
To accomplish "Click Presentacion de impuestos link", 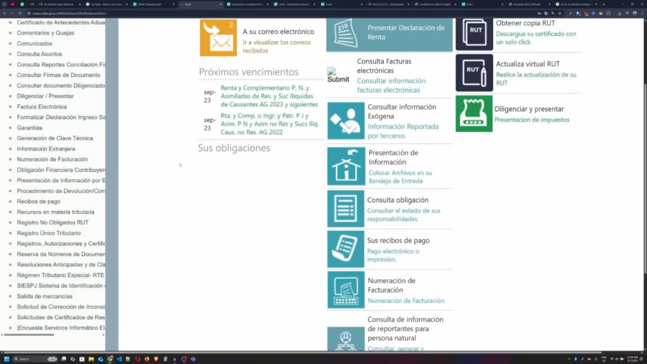I will click(x=531, y=119).
